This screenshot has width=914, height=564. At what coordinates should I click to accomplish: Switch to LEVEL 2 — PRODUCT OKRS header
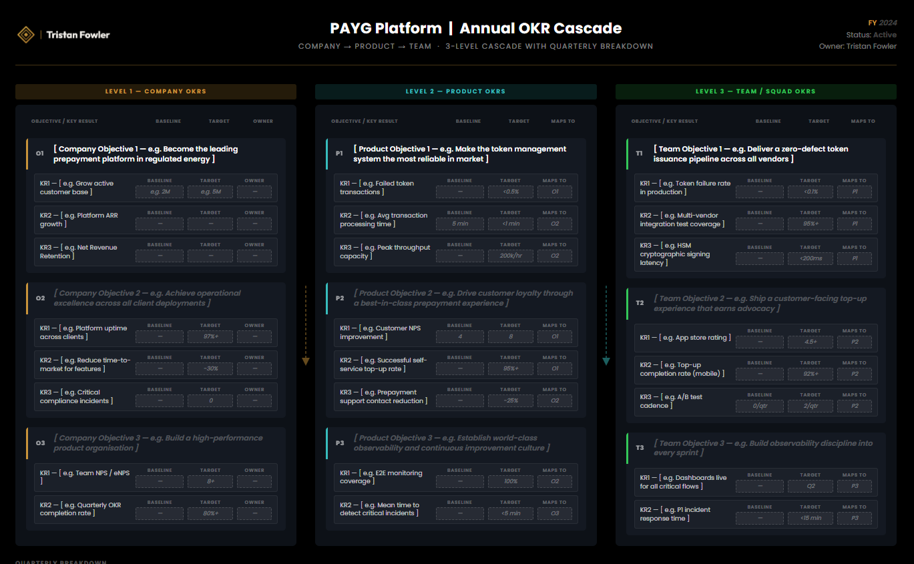(x=455, y=91)
